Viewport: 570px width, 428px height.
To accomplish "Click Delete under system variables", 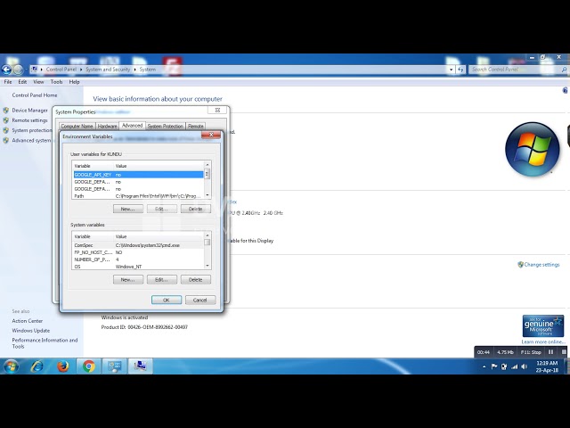I will (x=196, y=279).
